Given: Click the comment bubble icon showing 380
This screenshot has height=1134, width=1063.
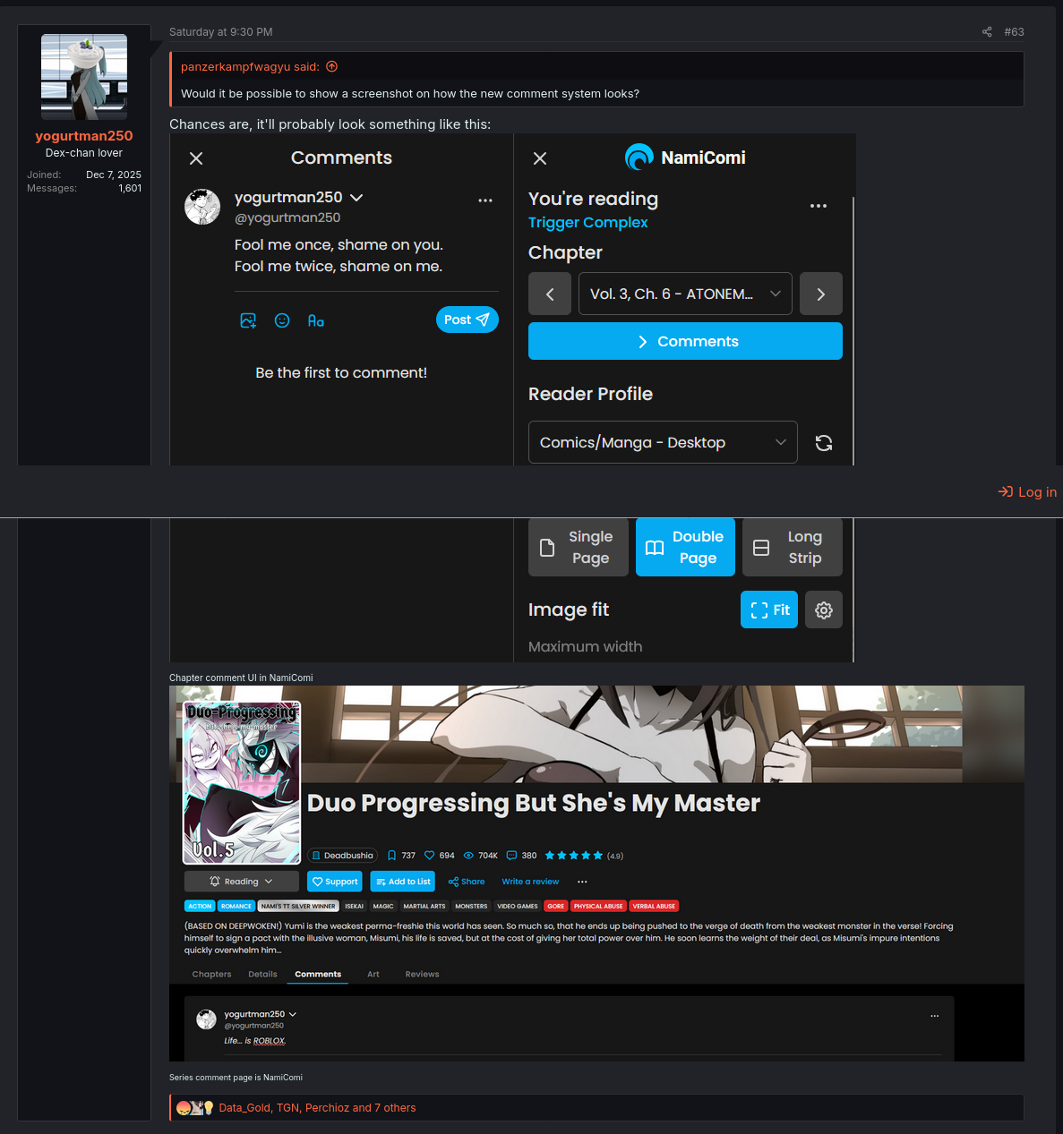Looking at the screenshot, I should point(511,856).
